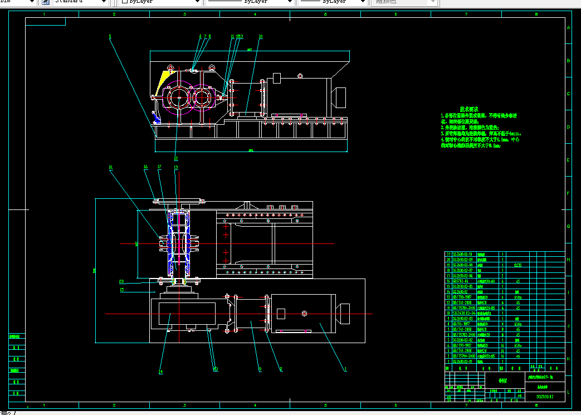Select balloon number 5 in the top view
The image size is (581, 415).
coord(110,36)
